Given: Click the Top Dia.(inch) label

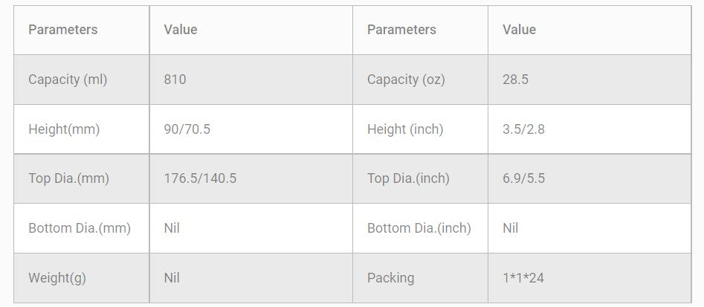Looking at the screenshot, I should click(408, 178).
